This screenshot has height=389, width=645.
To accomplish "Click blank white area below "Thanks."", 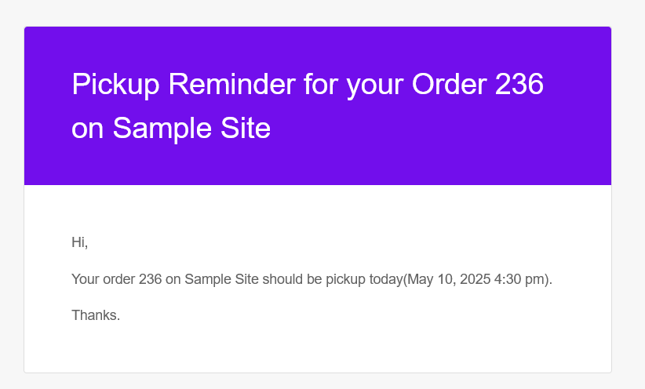I will 314,349.
